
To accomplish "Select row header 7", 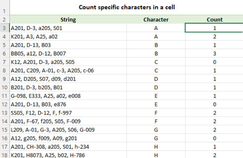I will coord(5,62).
